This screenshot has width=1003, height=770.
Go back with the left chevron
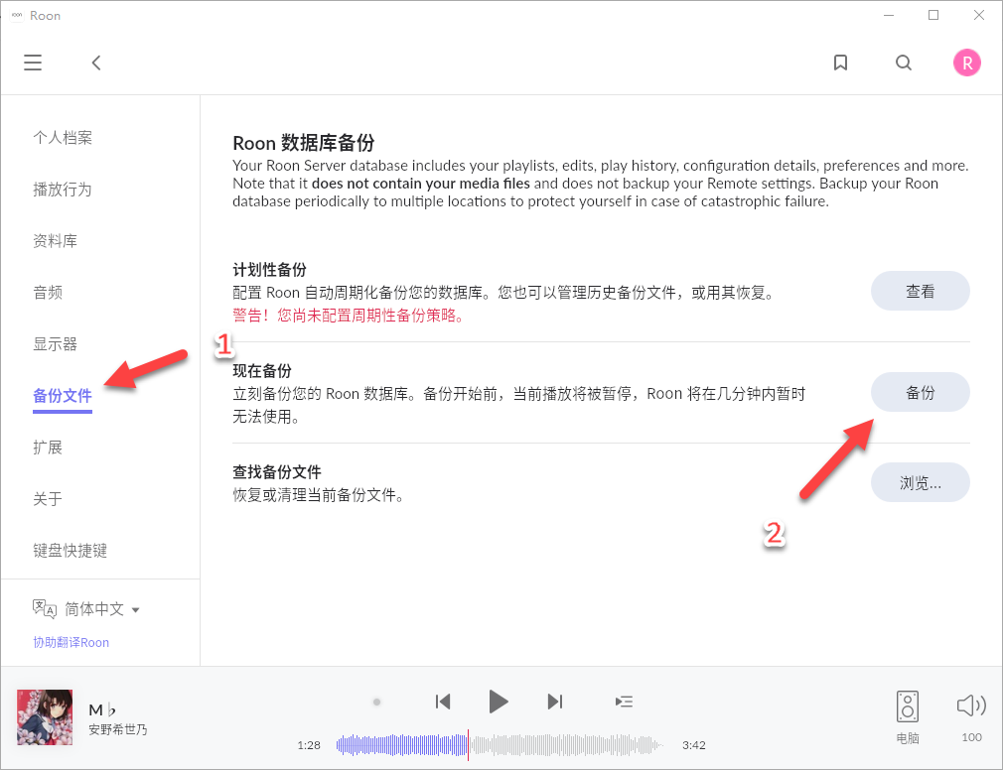tap(96, 63)
